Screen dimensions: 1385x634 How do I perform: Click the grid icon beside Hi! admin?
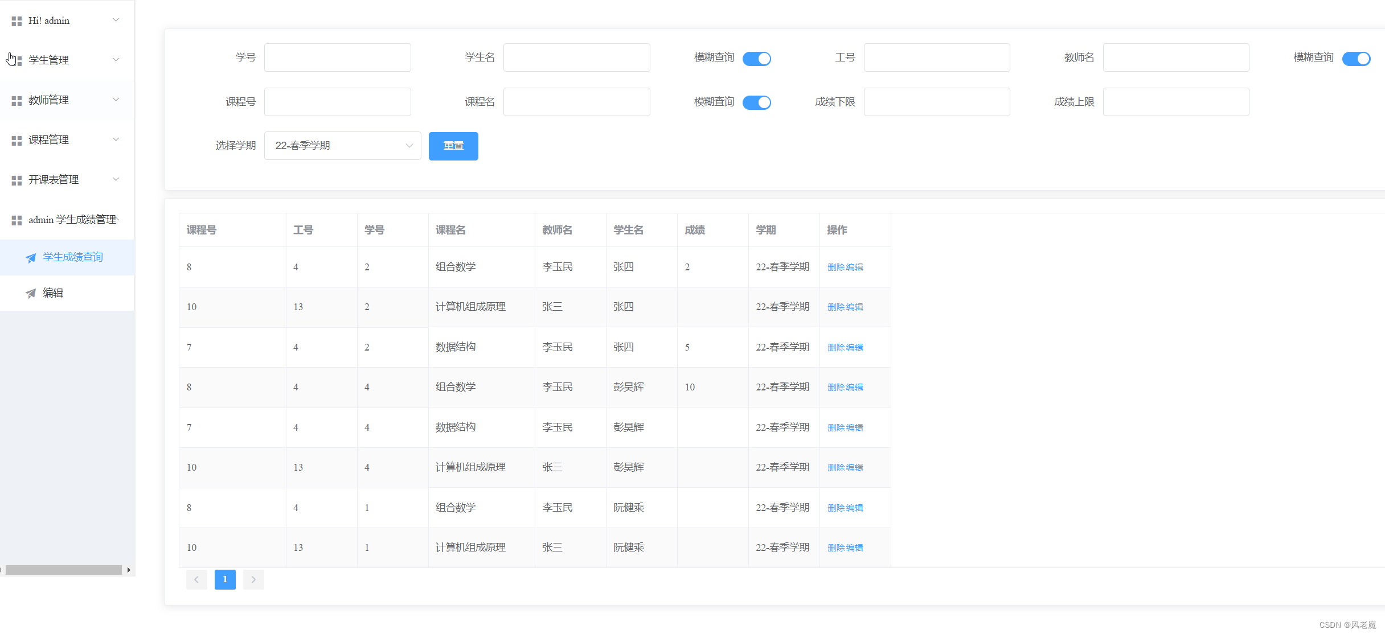[17, 21]
